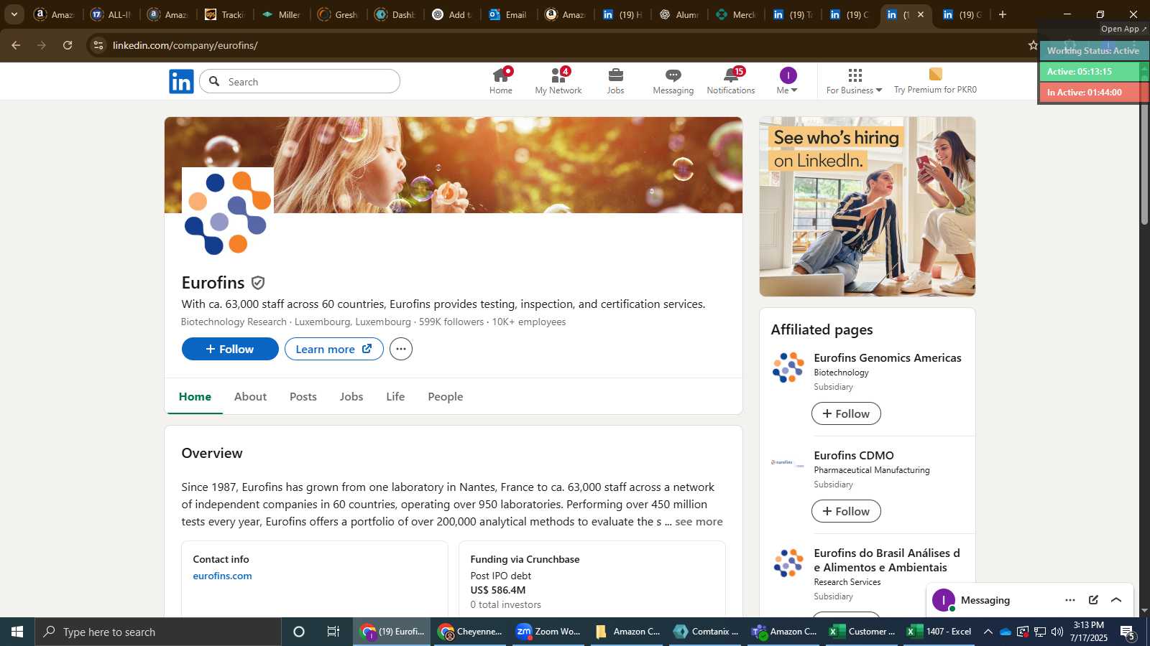Open Zoom Workplace from taskbar
The width and height of the screenshot is (1150, 646).
549,632
